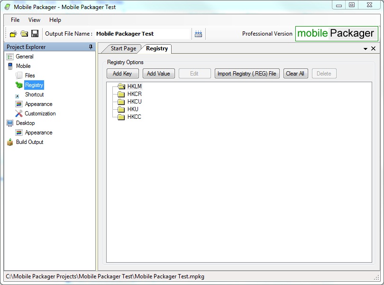Click the Appearance icon under Mobile
The height and width of the screenshot is (285, 384).
tap(19, 104)
